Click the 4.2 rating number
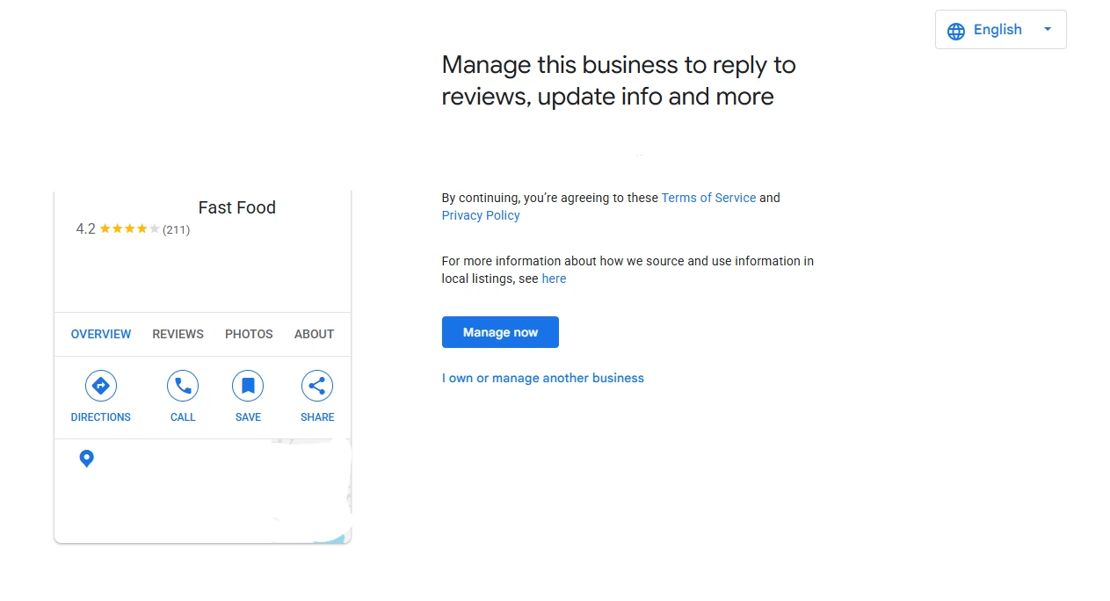Viewport: 1110px width, 601px height. point(85,229)
